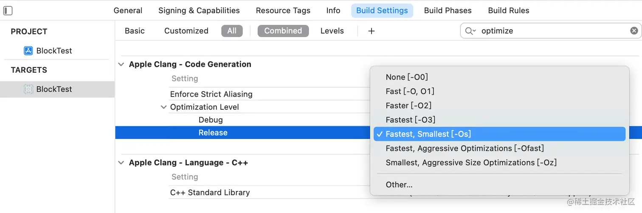This screenshot has height=213, width=642.
Task: Choose None [-O0] optimization level
Action: 407,77
